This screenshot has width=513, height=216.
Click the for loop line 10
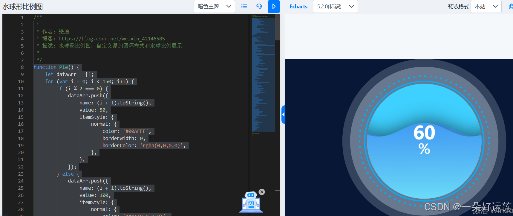pyautogui.click(x=89, y=81)
